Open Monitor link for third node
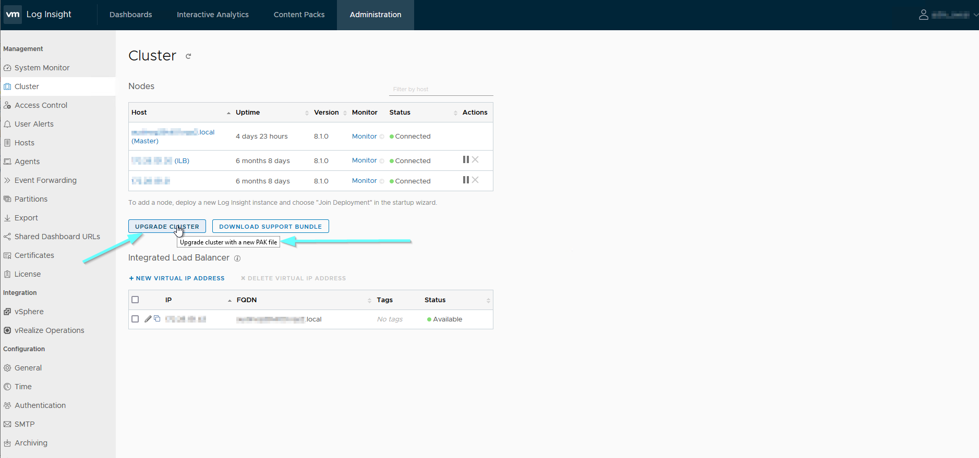Image resolution: width=979 pixels, height=458 pixels. 364,181
